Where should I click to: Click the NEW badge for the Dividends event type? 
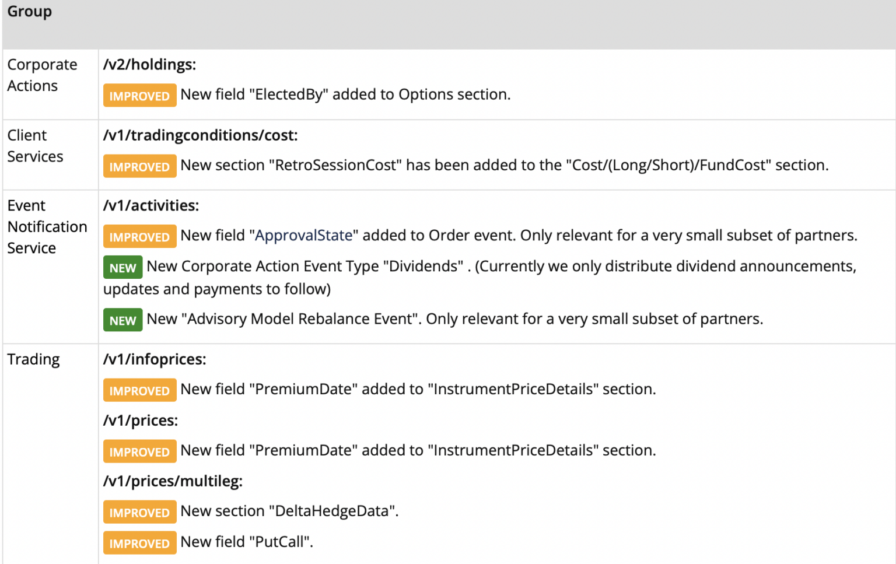pos(123,268)
